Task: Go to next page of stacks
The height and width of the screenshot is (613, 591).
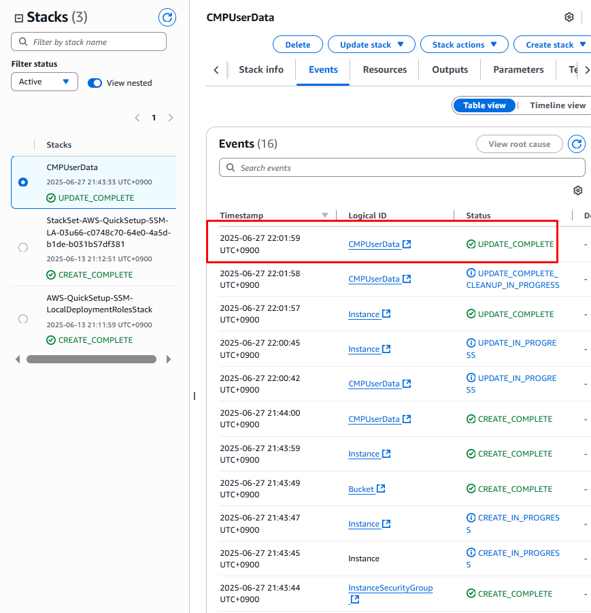Action: coord(171,118)
